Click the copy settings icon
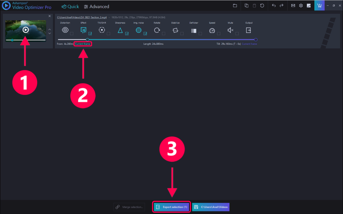 click(x=247, y=6)
